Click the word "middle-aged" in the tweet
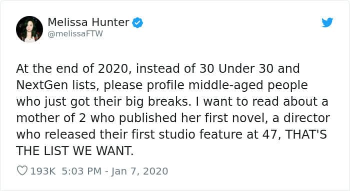 click(x=226, y=85)
